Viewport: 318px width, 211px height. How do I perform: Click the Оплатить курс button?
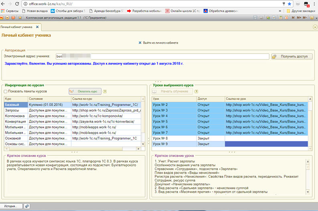(85, 91)
